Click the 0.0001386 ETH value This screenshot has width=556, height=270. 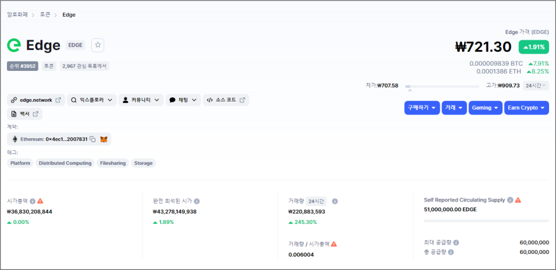coord(499,71)
